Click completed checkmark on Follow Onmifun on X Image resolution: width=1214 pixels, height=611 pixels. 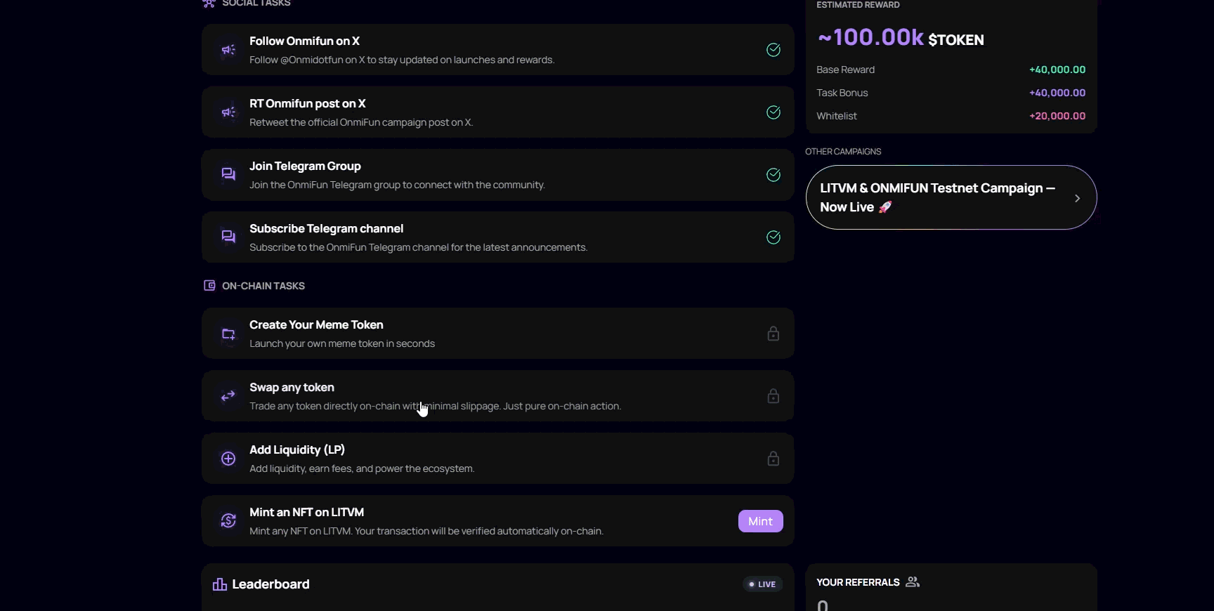tap(774, 50)
